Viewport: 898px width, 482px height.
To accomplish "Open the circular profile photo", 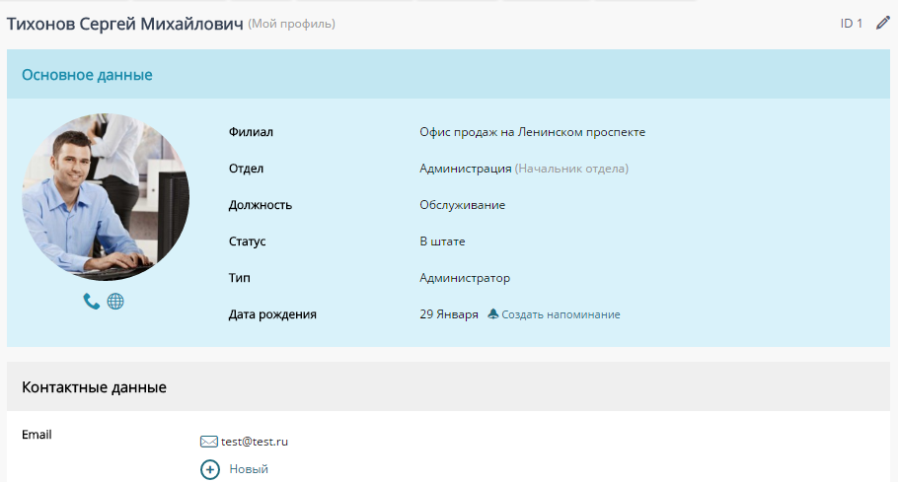I will (106, 197).
